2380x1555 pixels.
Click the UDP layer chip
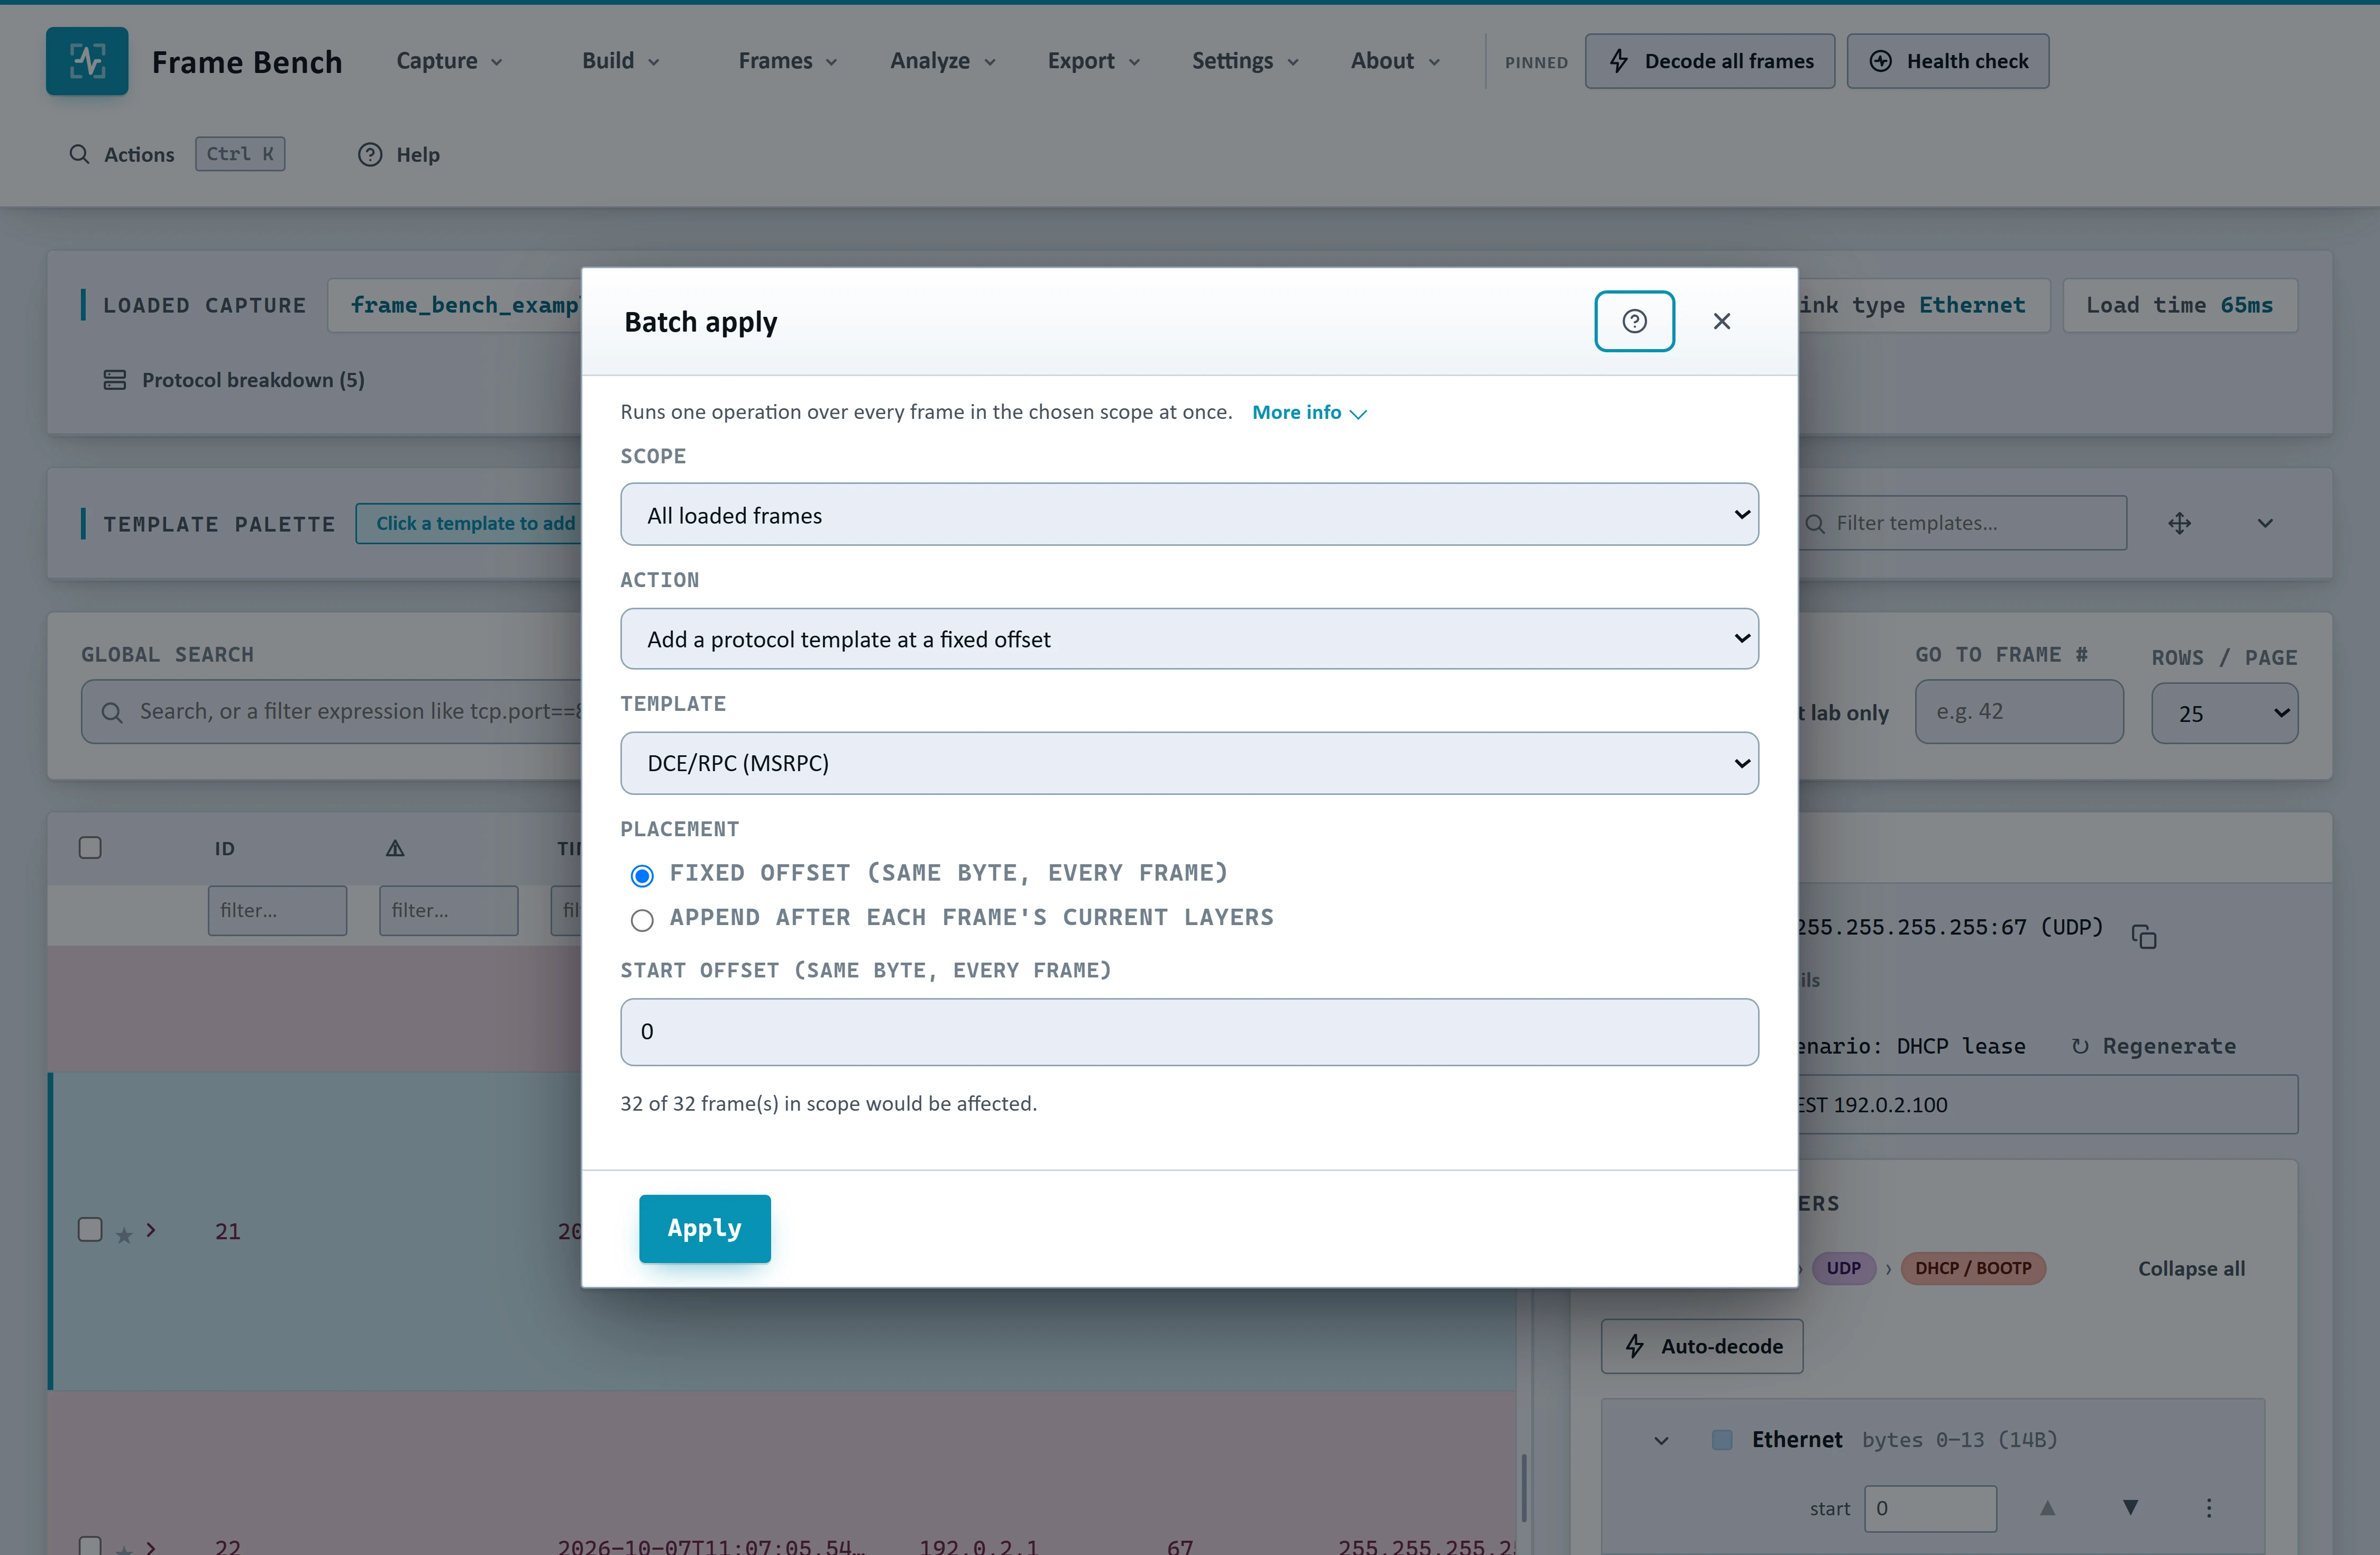point(1843,1268)
